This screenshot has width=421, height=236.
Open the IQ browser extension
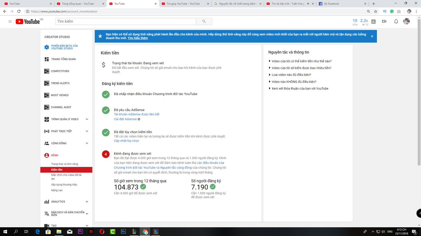click(385, 11)
